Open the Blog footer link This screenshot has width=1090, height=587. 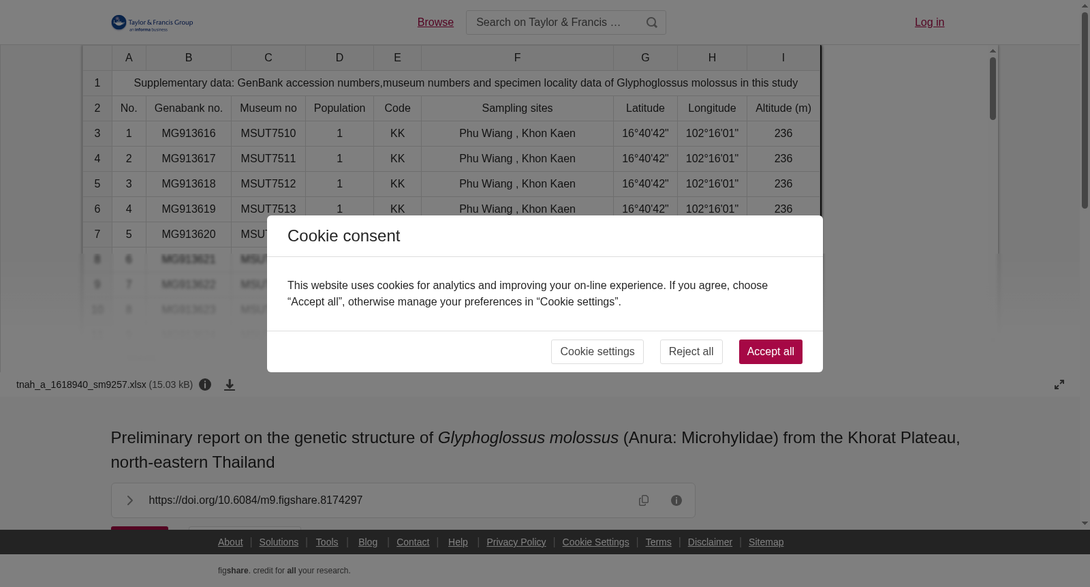tap(368, 542)
